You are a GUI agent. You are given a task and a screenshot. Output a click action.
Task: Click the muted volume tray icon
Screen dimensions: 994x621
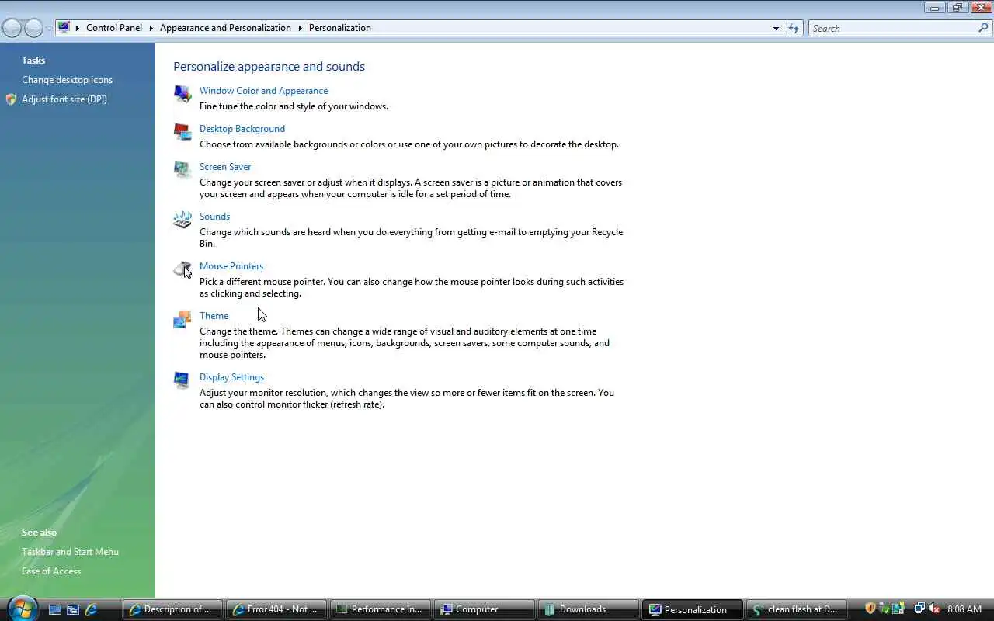click(x=934, y=609)
